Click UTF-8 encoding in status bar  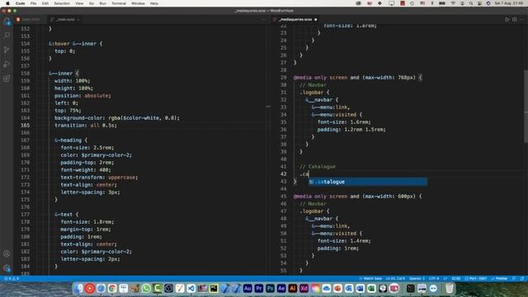click(x=434, y=279)
